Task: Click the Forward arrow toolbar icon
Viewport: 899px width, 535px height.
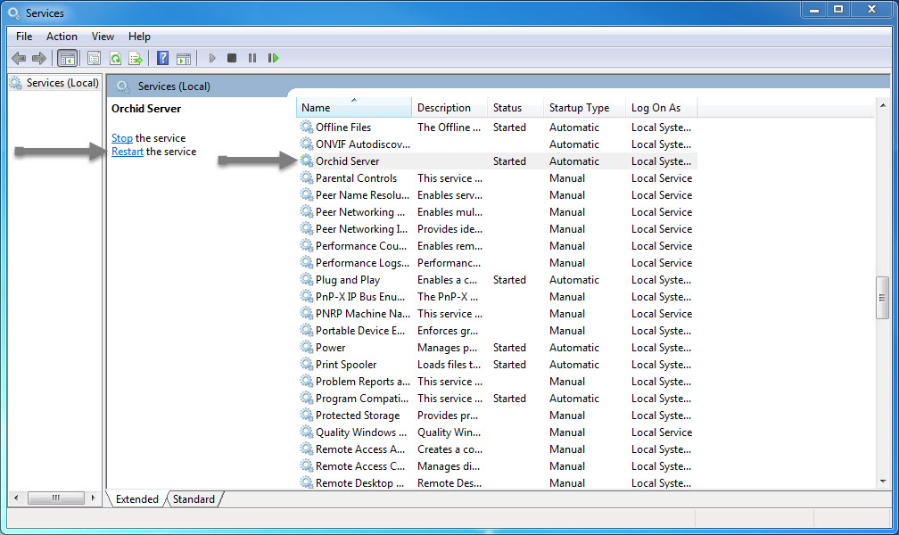Action: pyautogui.click(x=39, y=58)
